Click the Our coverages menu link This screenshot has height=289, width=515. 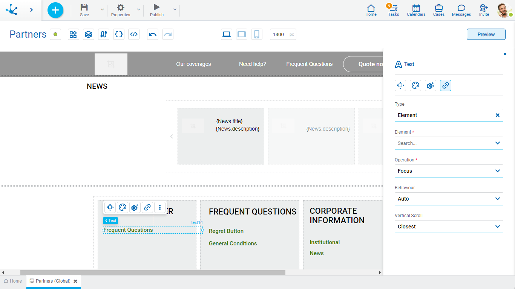coord(193,64)
